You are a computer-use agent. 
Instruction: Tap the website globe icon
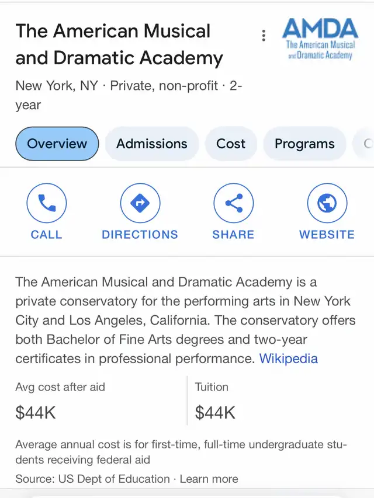pos(327,203)
